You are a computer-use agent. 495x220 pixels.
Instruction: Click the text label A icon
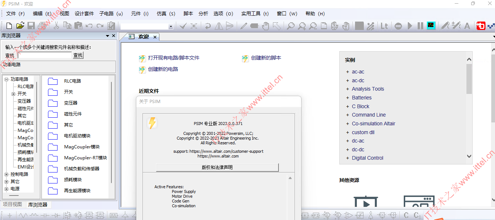[467, 26]
